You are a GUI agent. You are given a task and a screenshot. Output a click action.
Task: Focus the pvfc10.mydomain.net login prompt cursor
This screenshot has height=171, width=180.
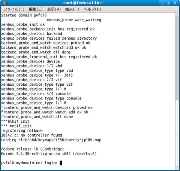pyautogui.click(x=61, y=163)
